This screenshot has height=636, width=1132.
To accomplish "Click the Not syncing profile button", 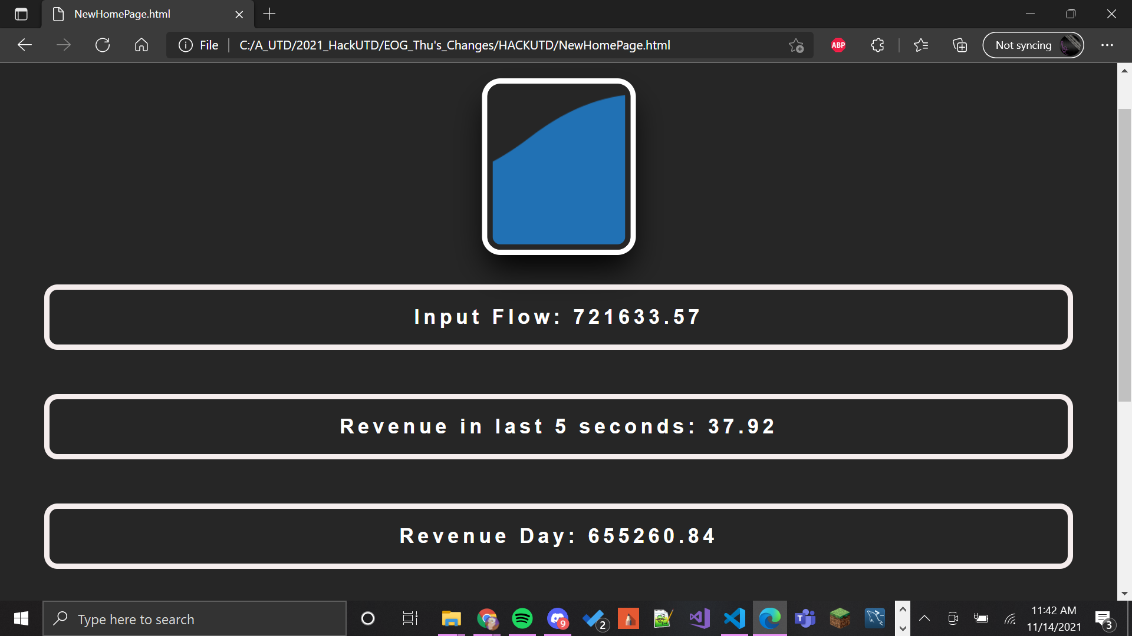I will click(x=1033, y=45).
